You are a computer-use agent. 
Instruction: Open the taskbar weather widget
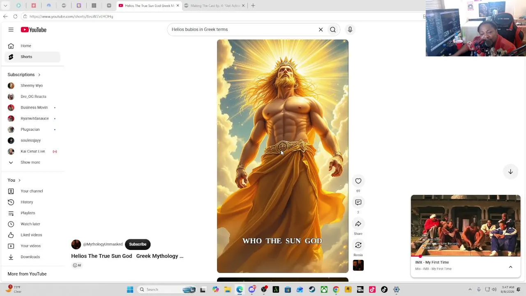point(14,289)
